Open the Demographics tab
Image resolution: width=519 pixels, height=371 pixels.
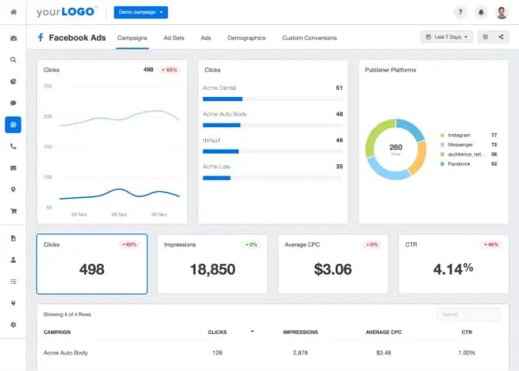tap(246, 38)
